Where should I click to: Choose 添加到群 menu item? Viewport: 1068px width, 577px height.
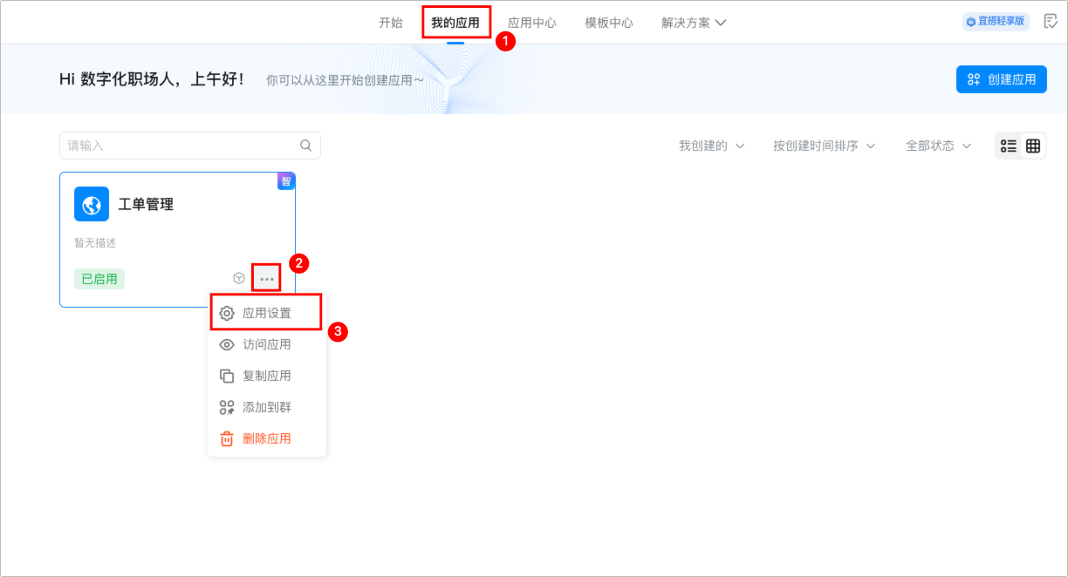pos(266,407)
